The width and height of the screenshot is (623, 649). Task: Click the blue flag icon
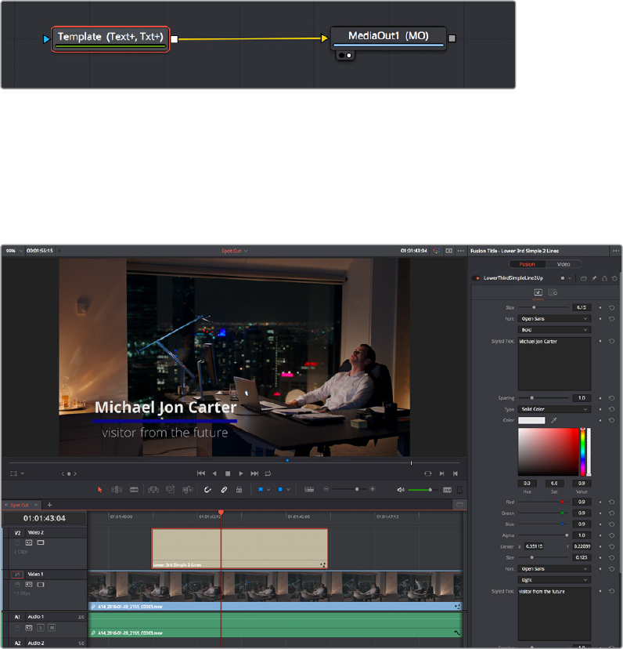tap(261, 490)
